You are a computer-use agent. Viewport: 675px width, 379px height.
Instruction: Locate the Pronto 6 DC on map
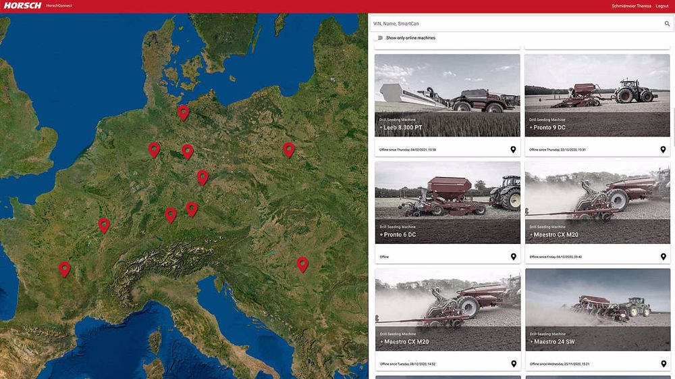pyautogui.click(x=513, y=257)
